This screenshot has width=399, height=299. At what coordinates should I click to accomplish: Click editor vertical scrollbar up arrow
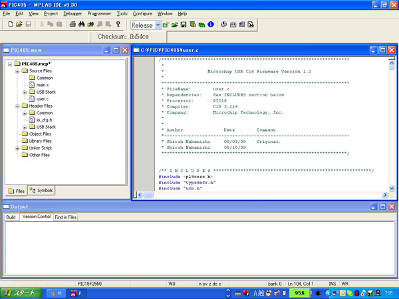click(x=392, y=62)
